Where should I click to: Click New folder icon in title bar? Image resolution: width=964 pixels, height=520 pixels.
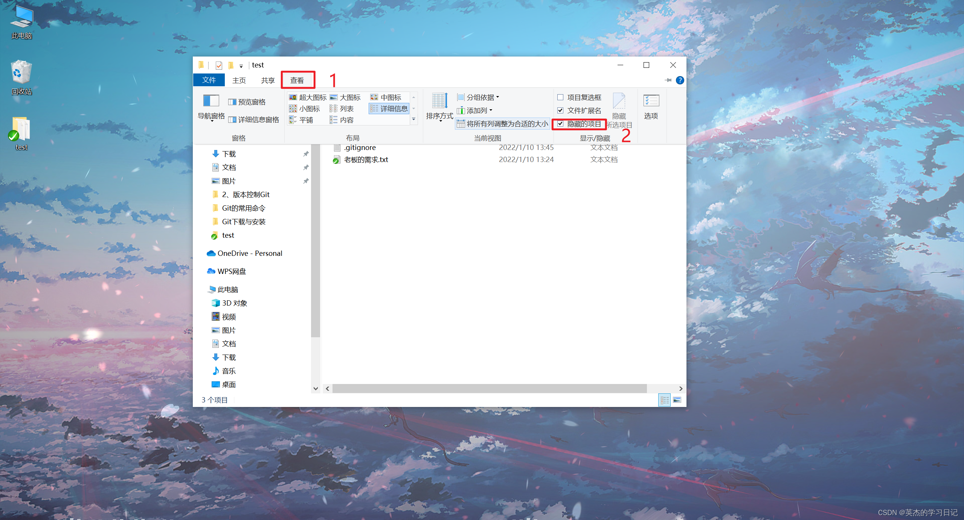231,65
